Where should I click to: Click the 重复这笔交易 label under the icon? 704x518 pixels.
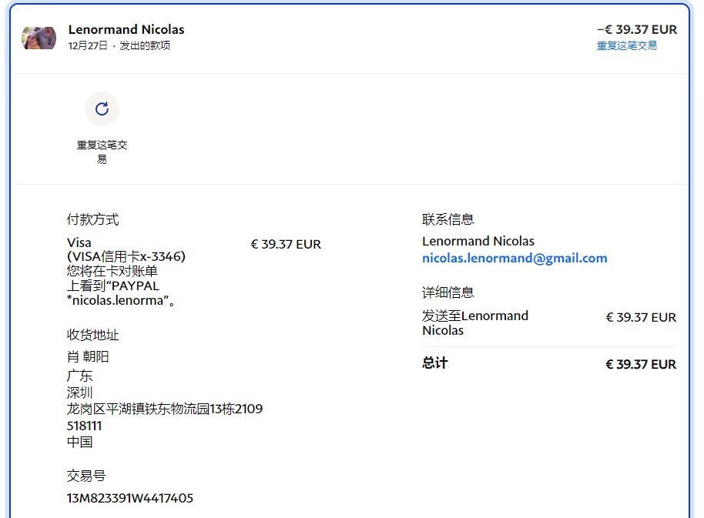[x=102, y=152]
